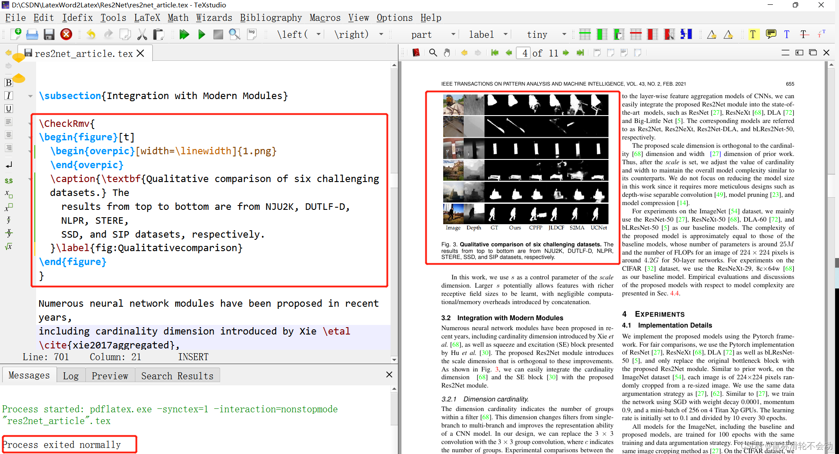Open the \right) delimiter dropdown
This screenshot has width=839, height=454.
pyautogui.click(x=381, y=34)
